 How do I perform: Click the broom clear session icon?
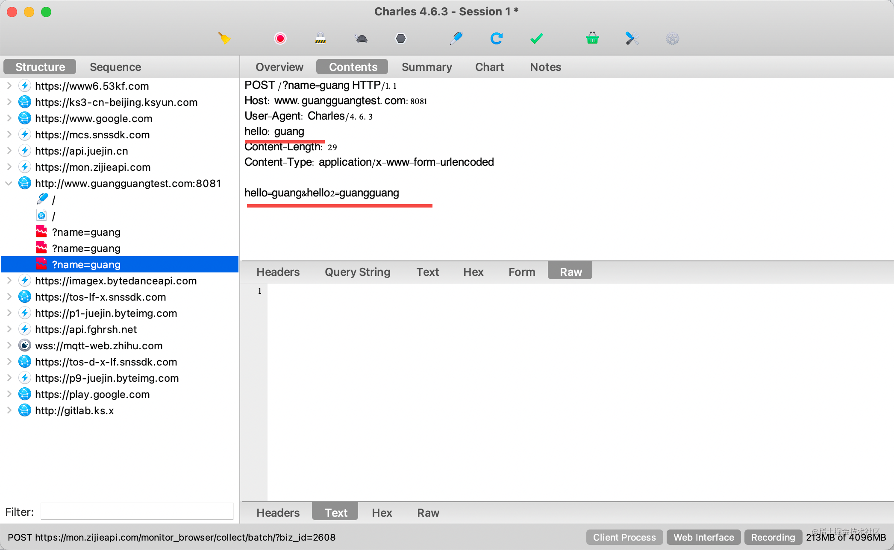[224, 38]
